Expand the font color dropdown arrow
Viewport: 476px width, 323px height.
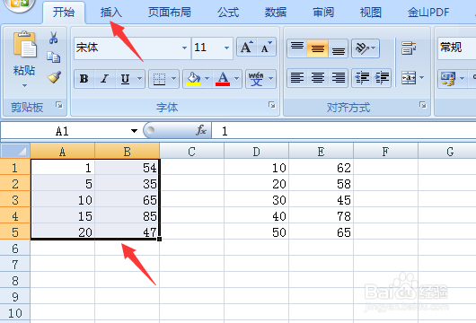click(237, 79)
